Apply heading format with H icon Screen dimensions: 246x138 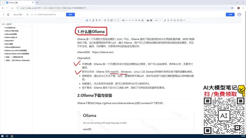tap(87, 20)
